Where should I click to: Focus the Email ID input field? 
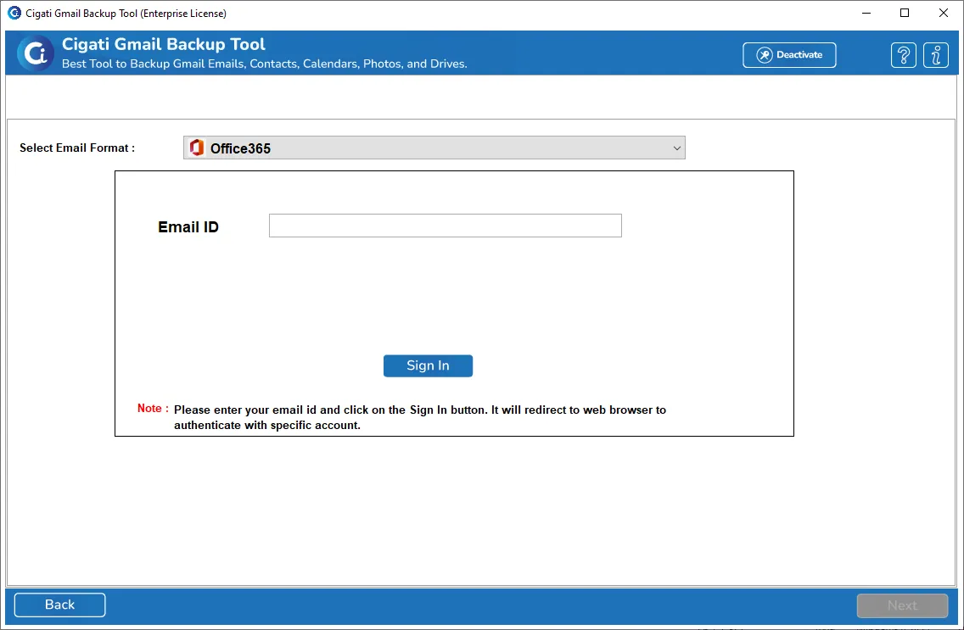click(446, 226)
